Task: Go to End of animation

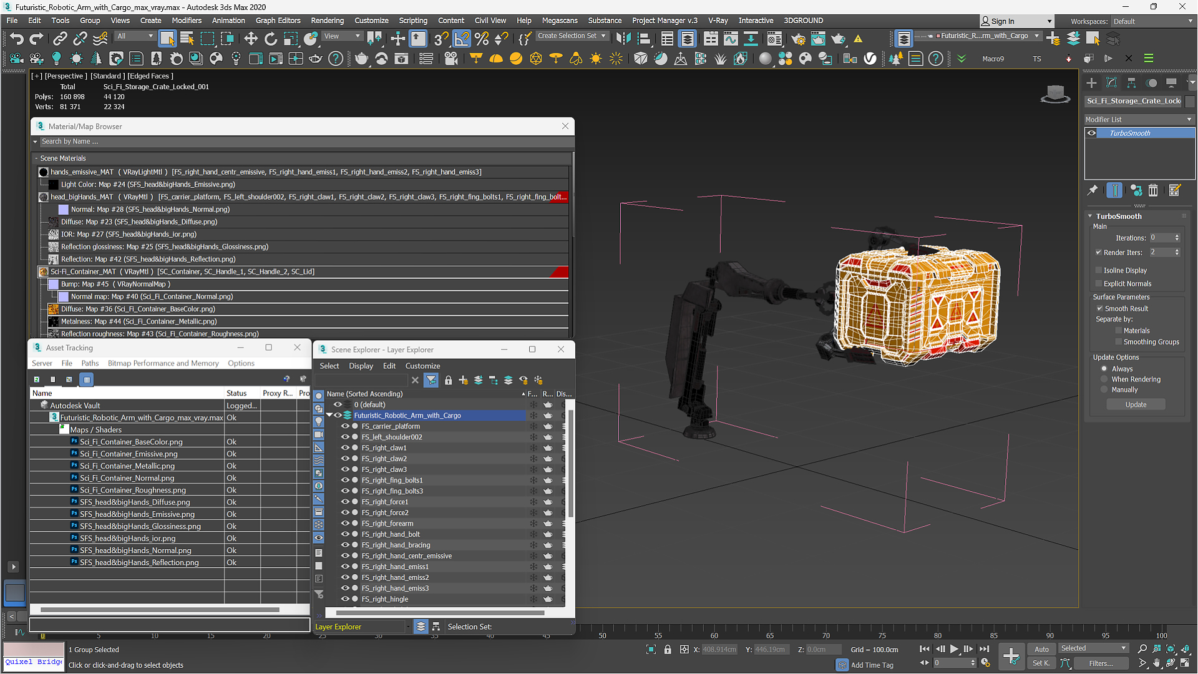Action: [984, 649]
